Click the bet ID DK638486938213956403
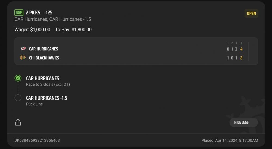This screenshot has height=149, width=272. click(37, 140)
